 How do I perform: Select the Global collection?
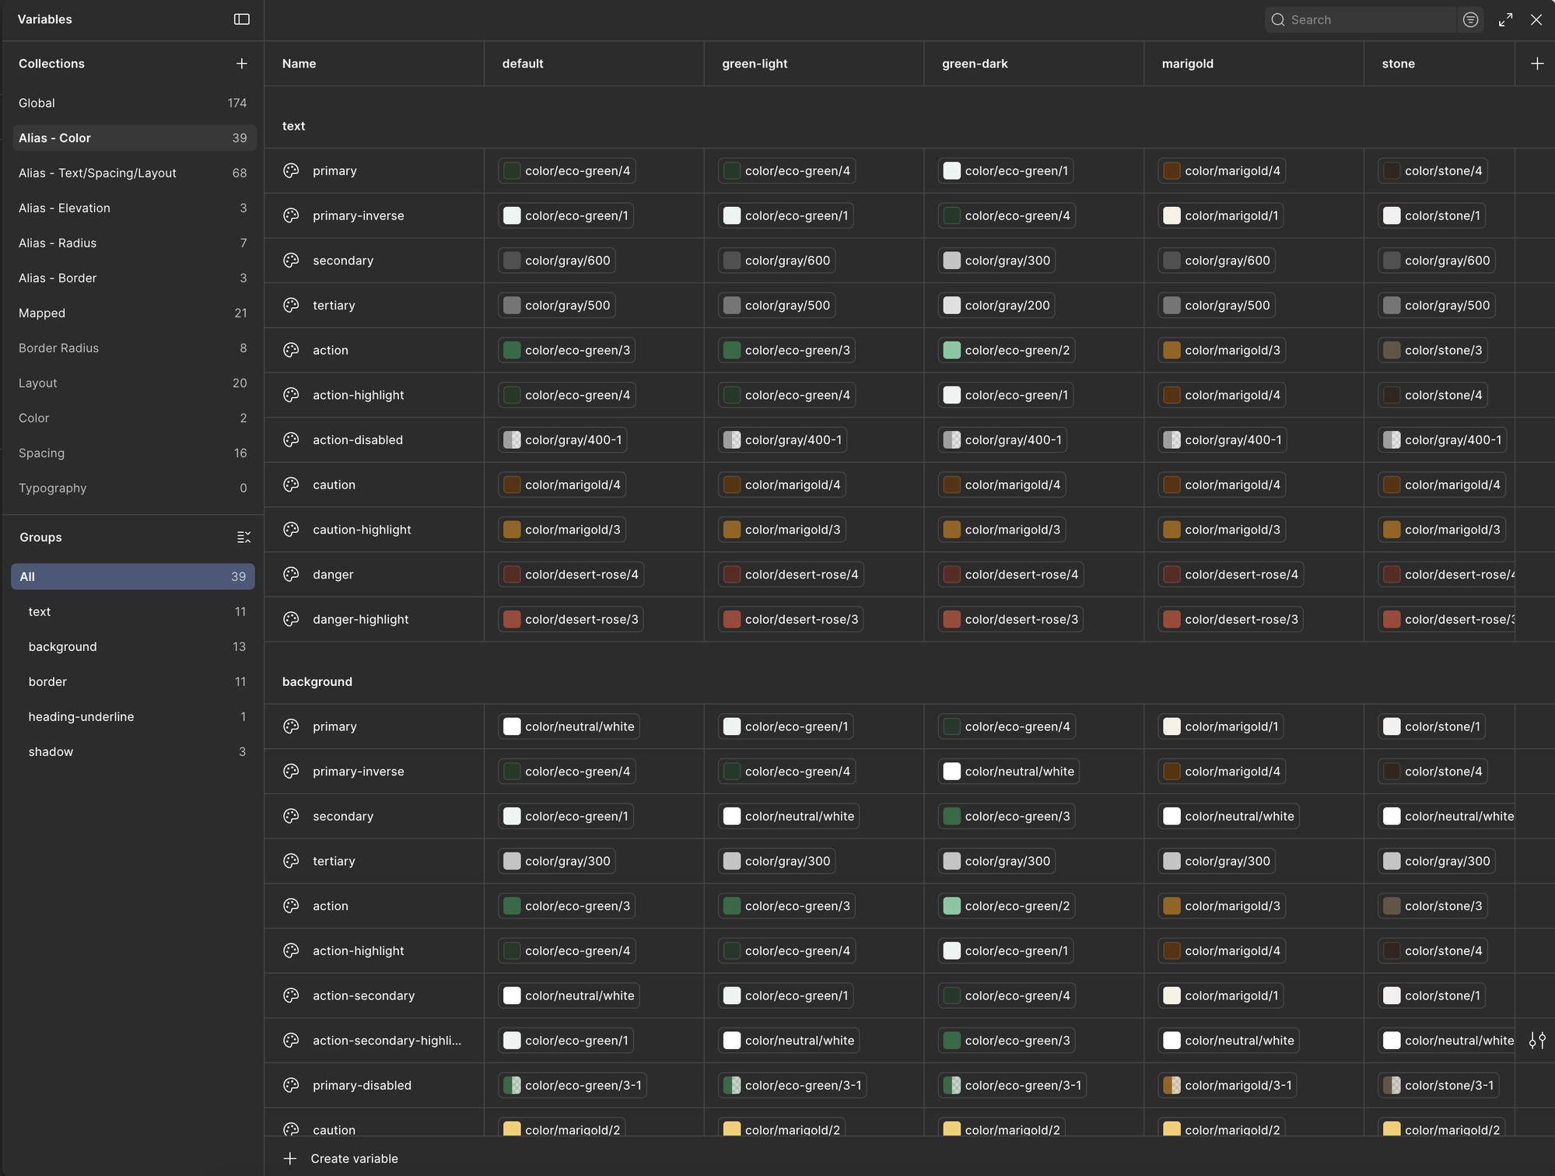pyautogui.click(x=133, y=103)
